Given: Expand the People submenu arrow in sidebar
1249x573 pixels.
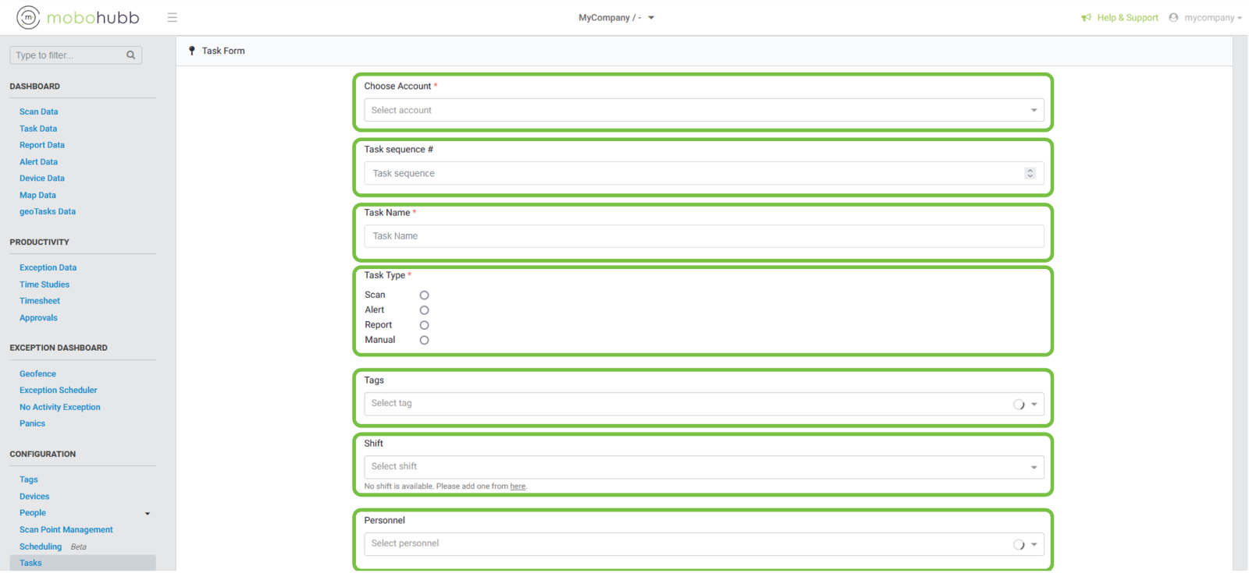Looking at the screenshot, I should (148, 514).
